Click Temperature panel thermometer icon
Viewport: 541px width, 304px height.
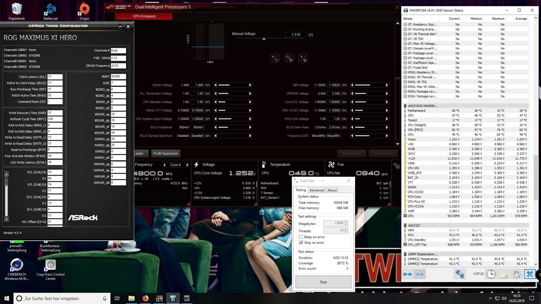264,164
